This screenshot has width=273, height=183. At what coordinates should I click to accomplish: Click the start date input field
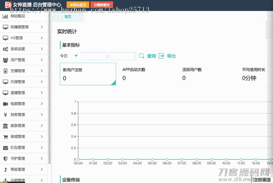point(94,56)
